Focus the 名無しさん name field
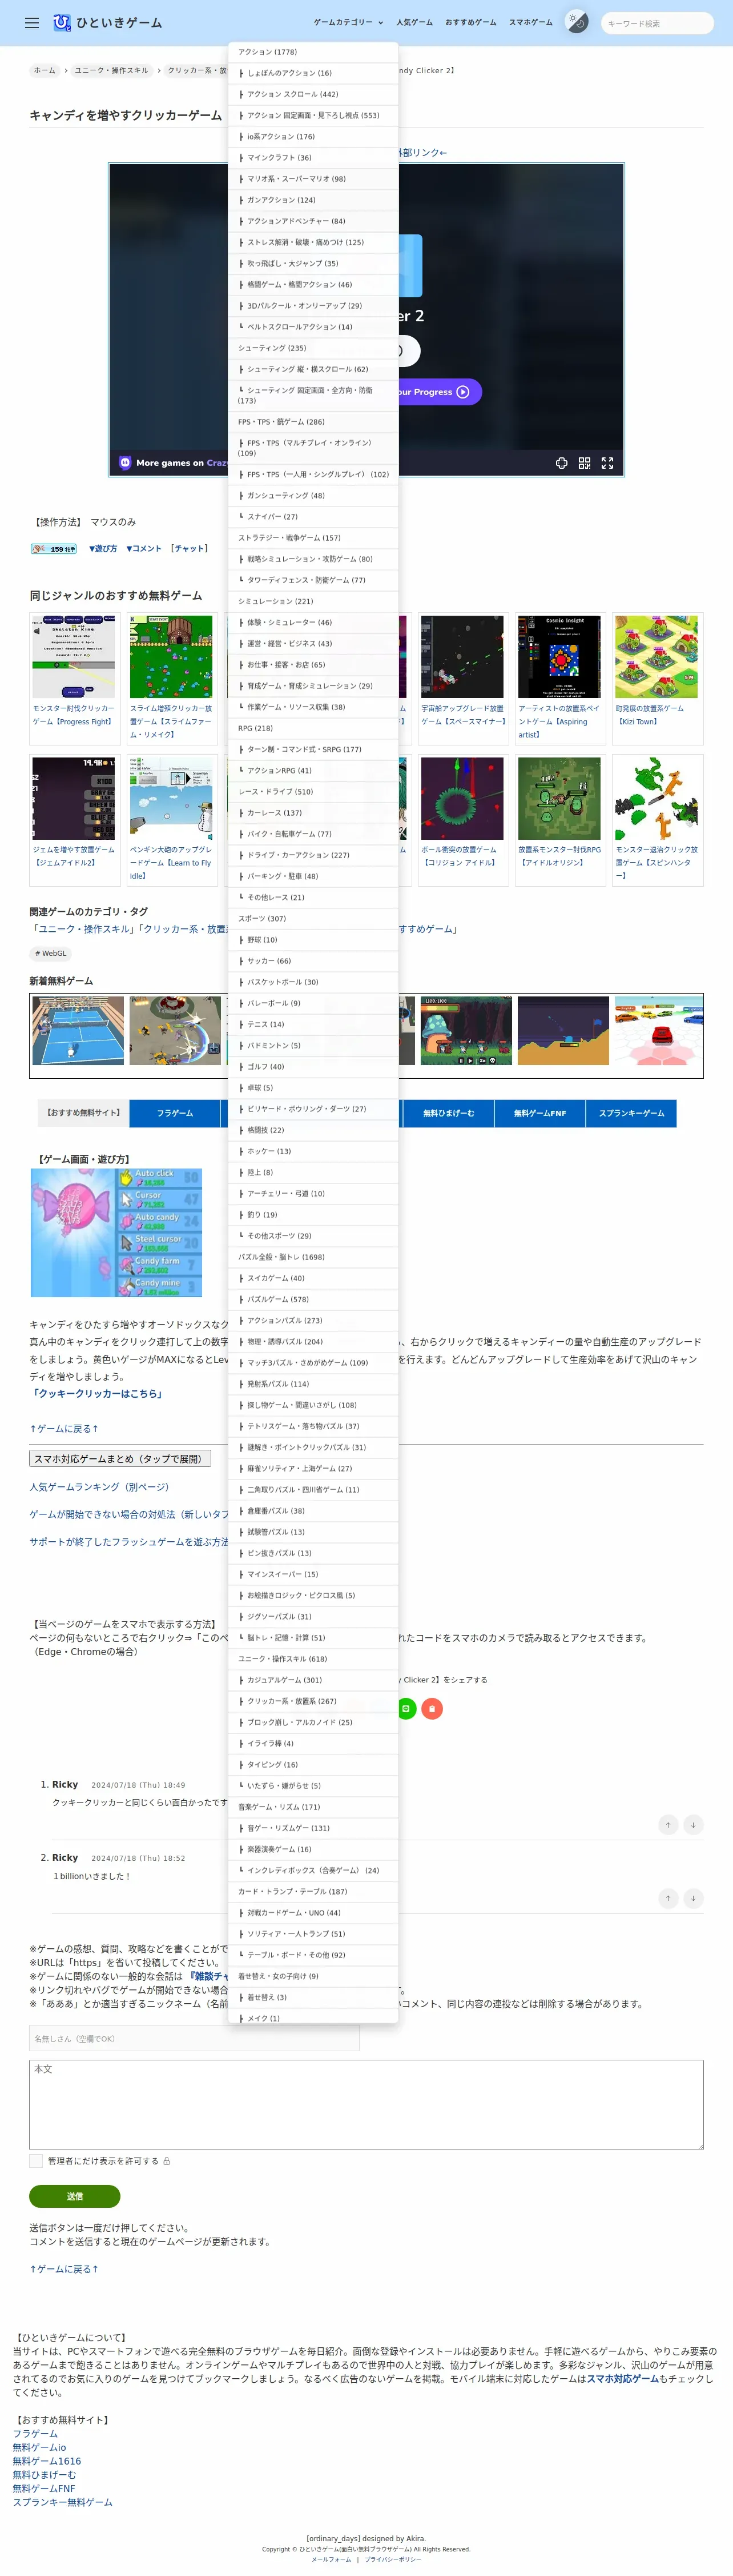The image size is (733, 2576). click(194, 2039)
